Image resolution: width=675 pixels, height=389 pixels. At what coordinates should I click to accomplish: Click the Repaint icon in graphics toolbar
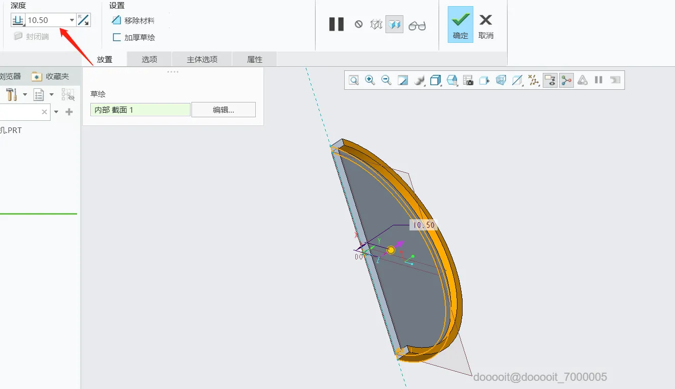(x=403, y=80)
